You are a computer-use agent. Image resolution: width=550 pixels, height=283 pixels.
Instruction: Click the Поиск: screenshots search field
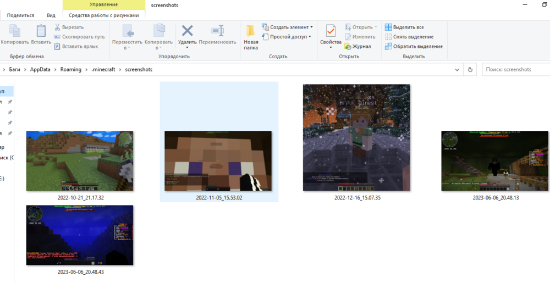[x=516, y=70]
